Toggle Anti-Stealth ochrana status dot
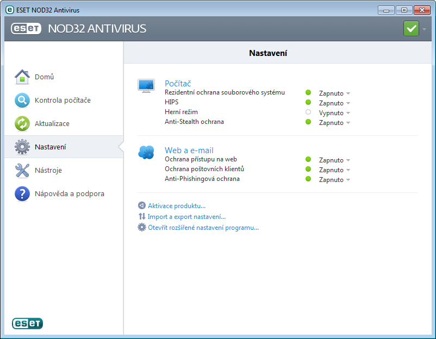 tap(308, 122)
